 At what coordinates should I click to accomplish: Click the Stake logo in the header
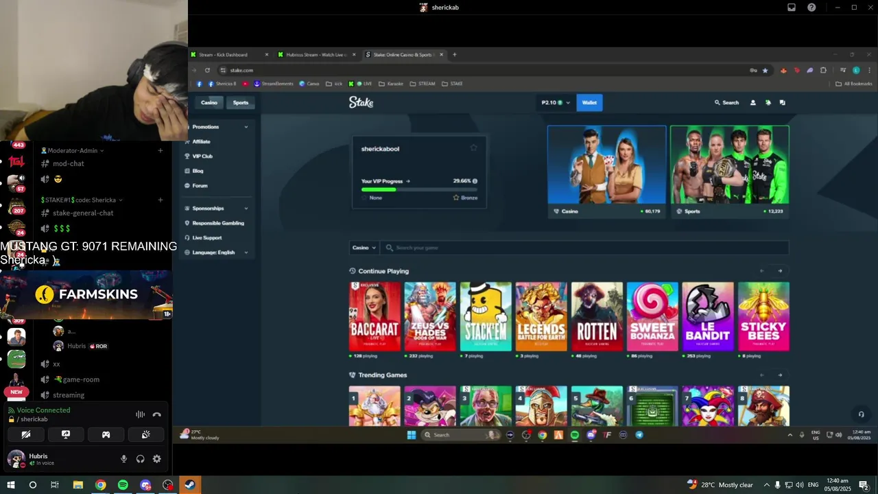[361, 102]
